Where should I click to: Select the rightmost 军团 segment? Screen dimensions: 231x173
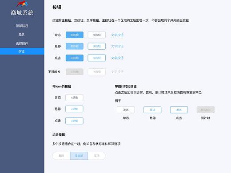click(97, 156)
